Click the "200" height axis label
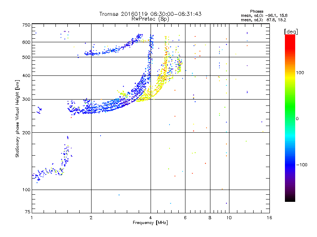 tap(26, 133)
